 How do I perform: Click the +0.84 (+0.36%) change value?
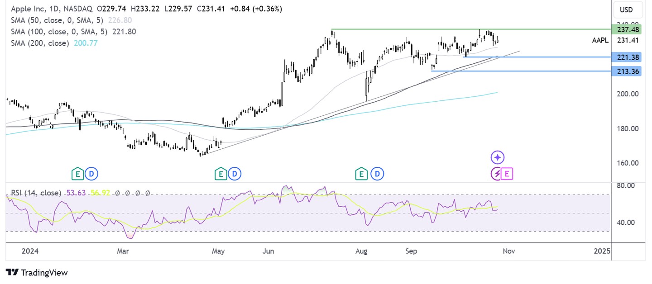pyautogui.click(x=256, y=9)
